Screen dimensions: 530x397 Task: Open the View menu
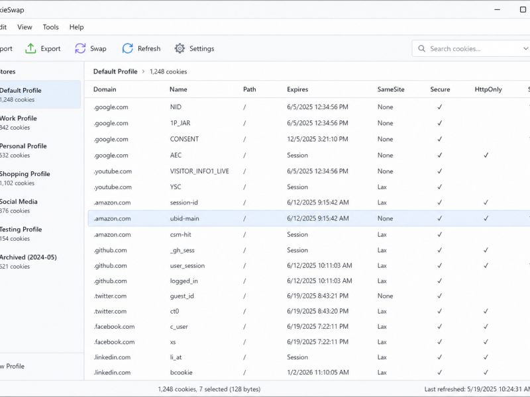point(25,27)
